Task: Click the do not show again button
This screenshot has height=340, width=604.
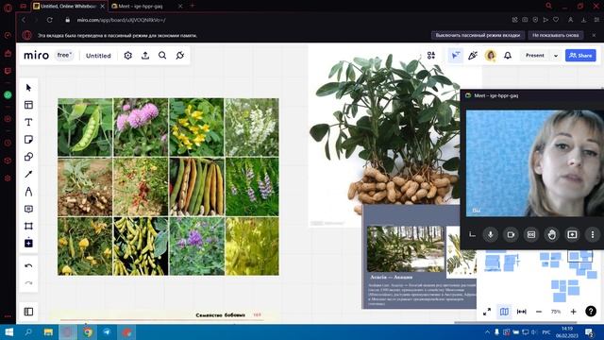Action: coord(556,35)
